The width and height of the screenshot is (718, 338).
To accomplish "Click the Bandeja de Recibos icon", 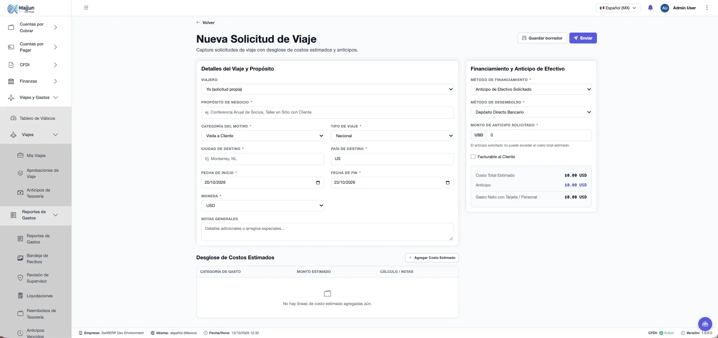I will coord(20,259).
